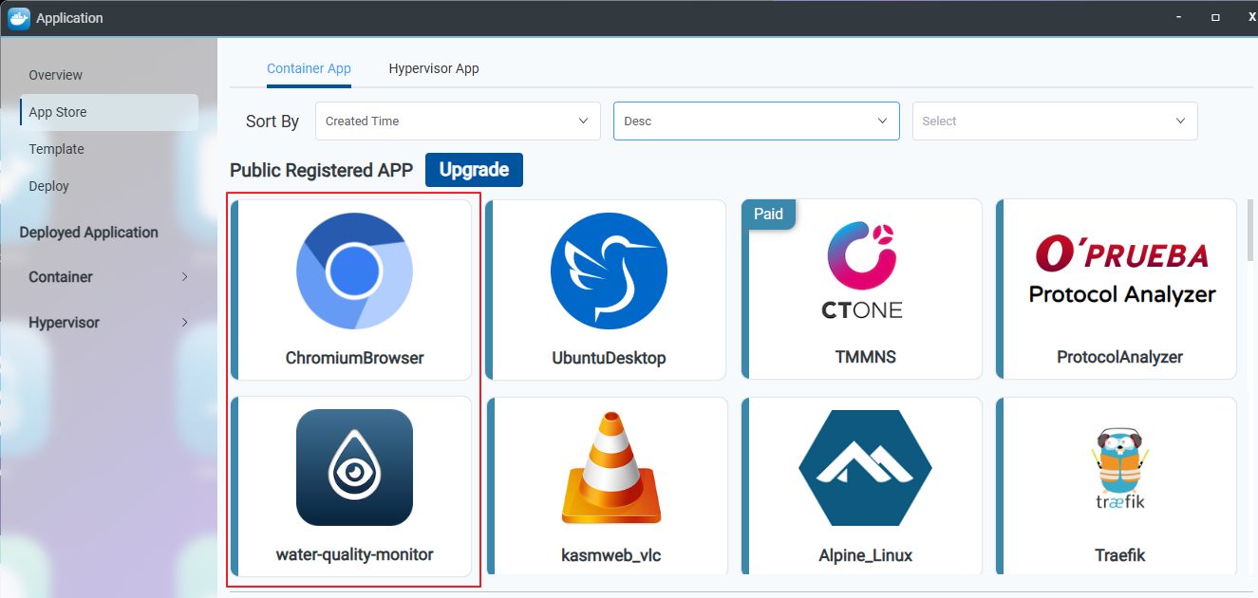Expand the Hypervisor sidebar section
1258x598 pixels.
pos(109,323)
